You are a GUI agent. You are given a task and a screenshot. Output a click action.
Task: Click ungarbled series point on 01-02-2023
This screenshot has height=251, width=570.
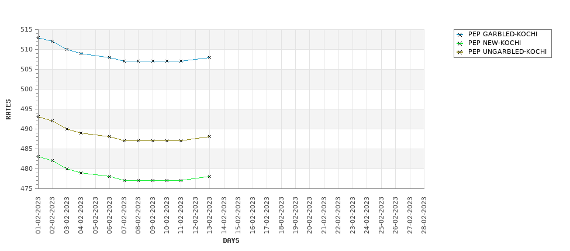[x=38, y=117]
